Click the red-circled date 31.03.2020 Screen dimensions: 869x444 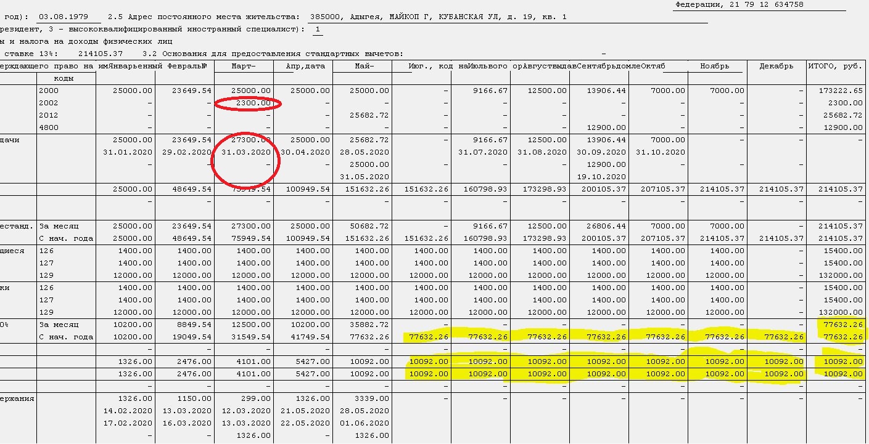(246, 152)
